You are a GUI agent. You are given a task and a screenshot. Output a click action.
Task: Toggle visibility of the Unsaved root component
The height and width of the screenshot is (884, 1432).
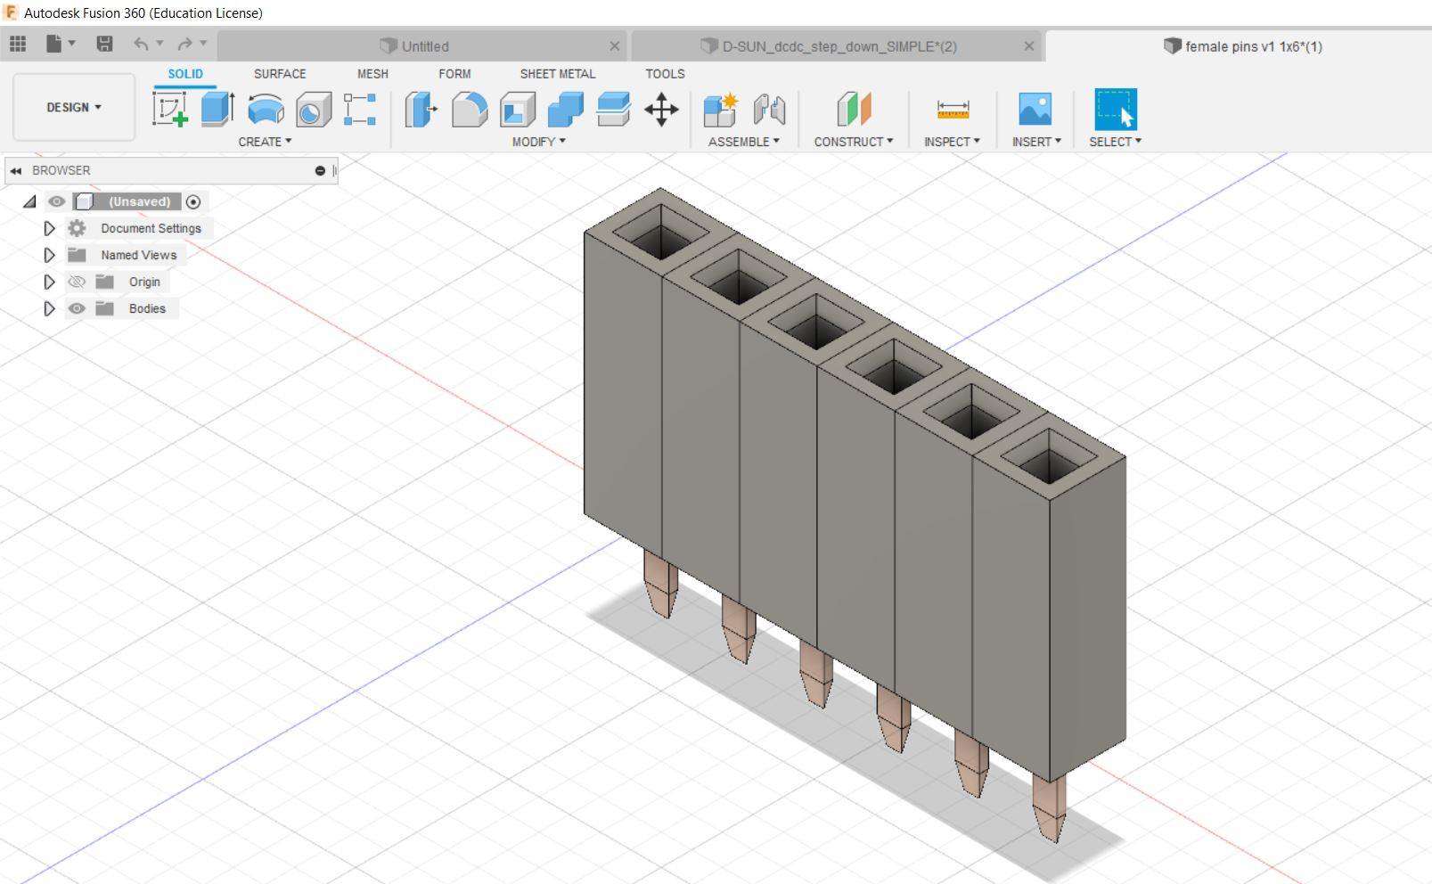pyautogui.click(x=56, y=201)
